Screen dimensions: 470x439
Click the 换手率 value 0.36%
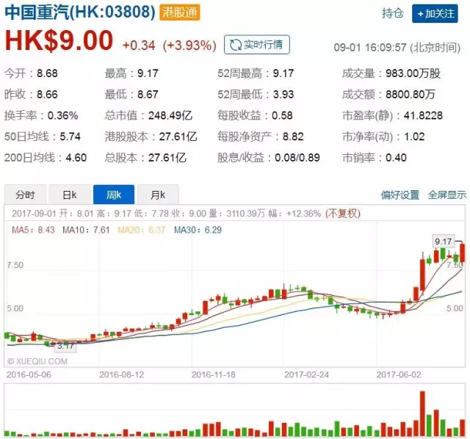click(x=62, y=116)
